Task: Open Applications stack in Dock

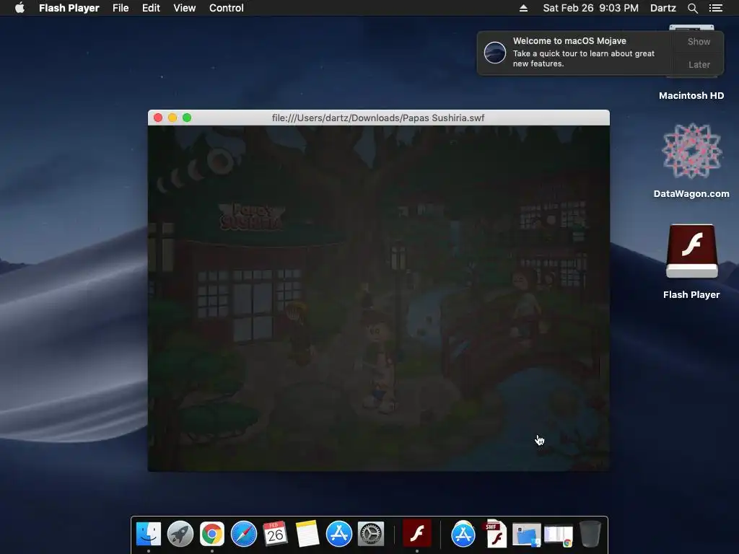Action: pyautogui.click(x=463, y=535)
